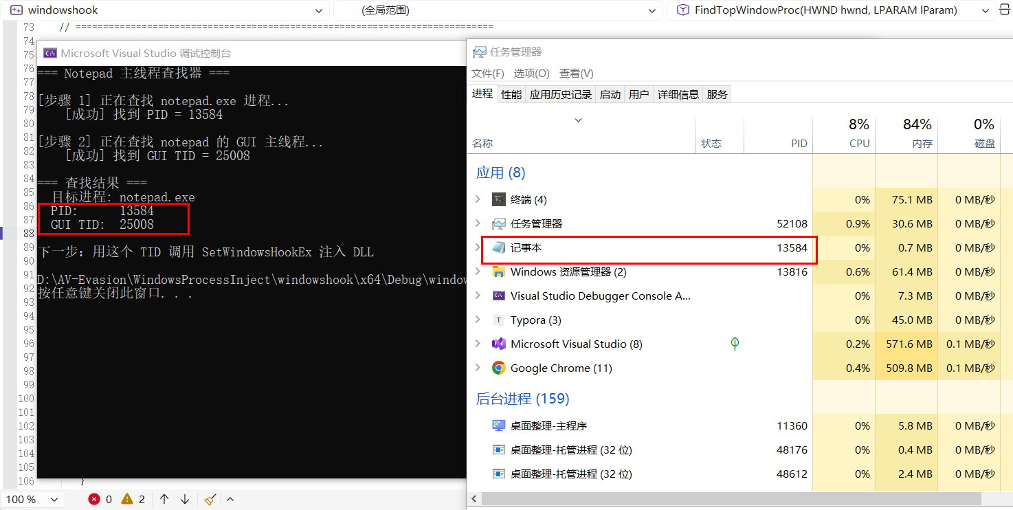
Task: Click the Task Manager title bar icon
Action: [480, 52]
